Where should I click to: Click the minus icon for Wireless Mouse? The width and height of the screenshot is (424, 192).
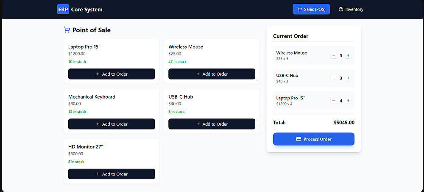coord(334,55)
